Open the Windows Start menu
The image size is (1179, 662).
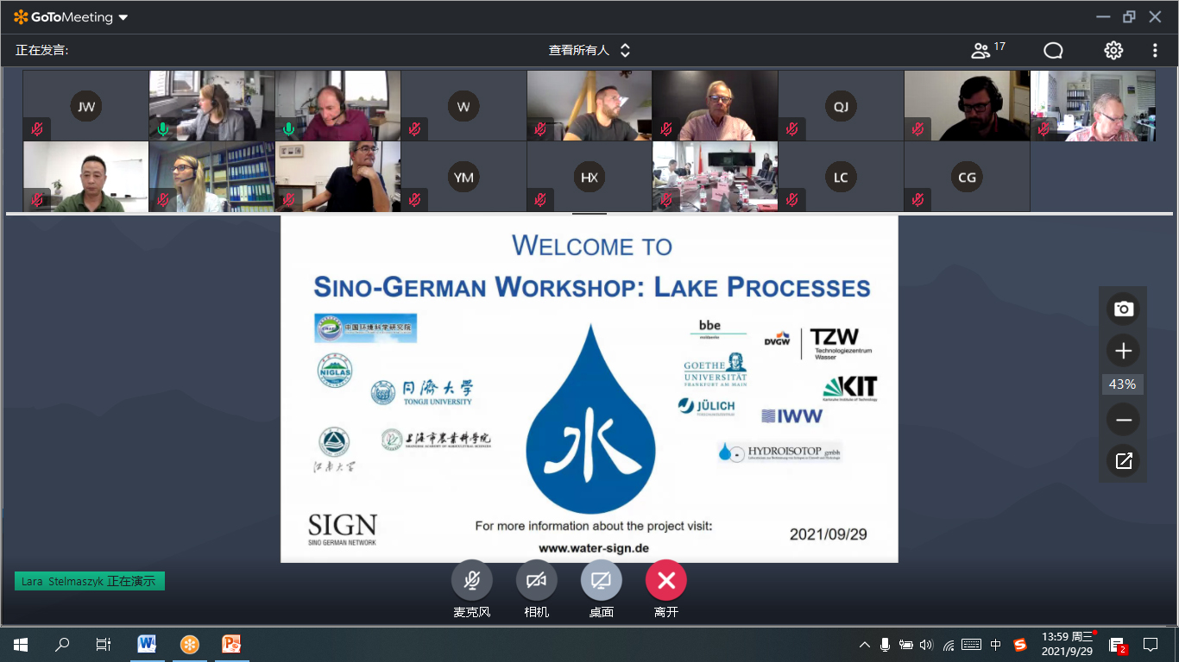pos(20,644)
